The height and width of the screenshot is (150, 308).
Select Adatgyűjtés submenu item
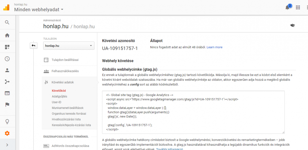(x=60, y=96)
